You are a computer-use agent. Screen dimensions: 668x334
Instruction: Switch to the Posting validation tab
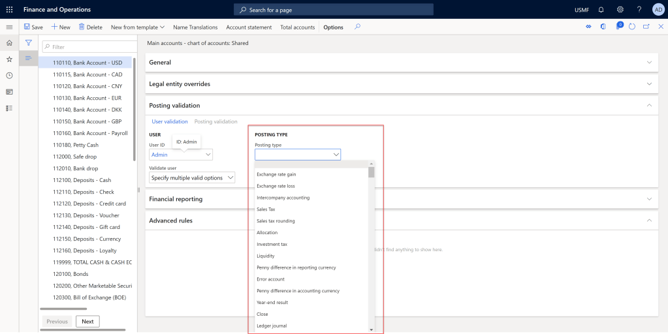pos(215,121)
